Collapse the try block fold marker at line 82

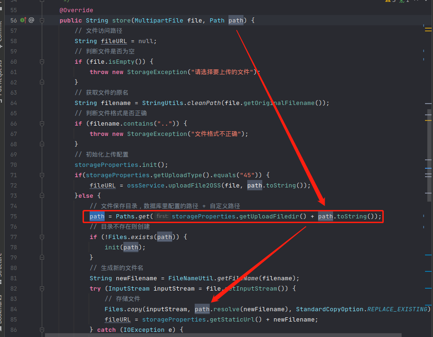point(42,288)
